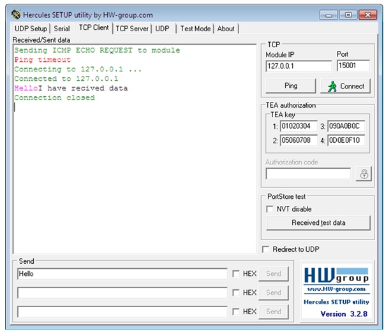Open the About tab
The height and width of the screenshot is (332, 384).
226,29
